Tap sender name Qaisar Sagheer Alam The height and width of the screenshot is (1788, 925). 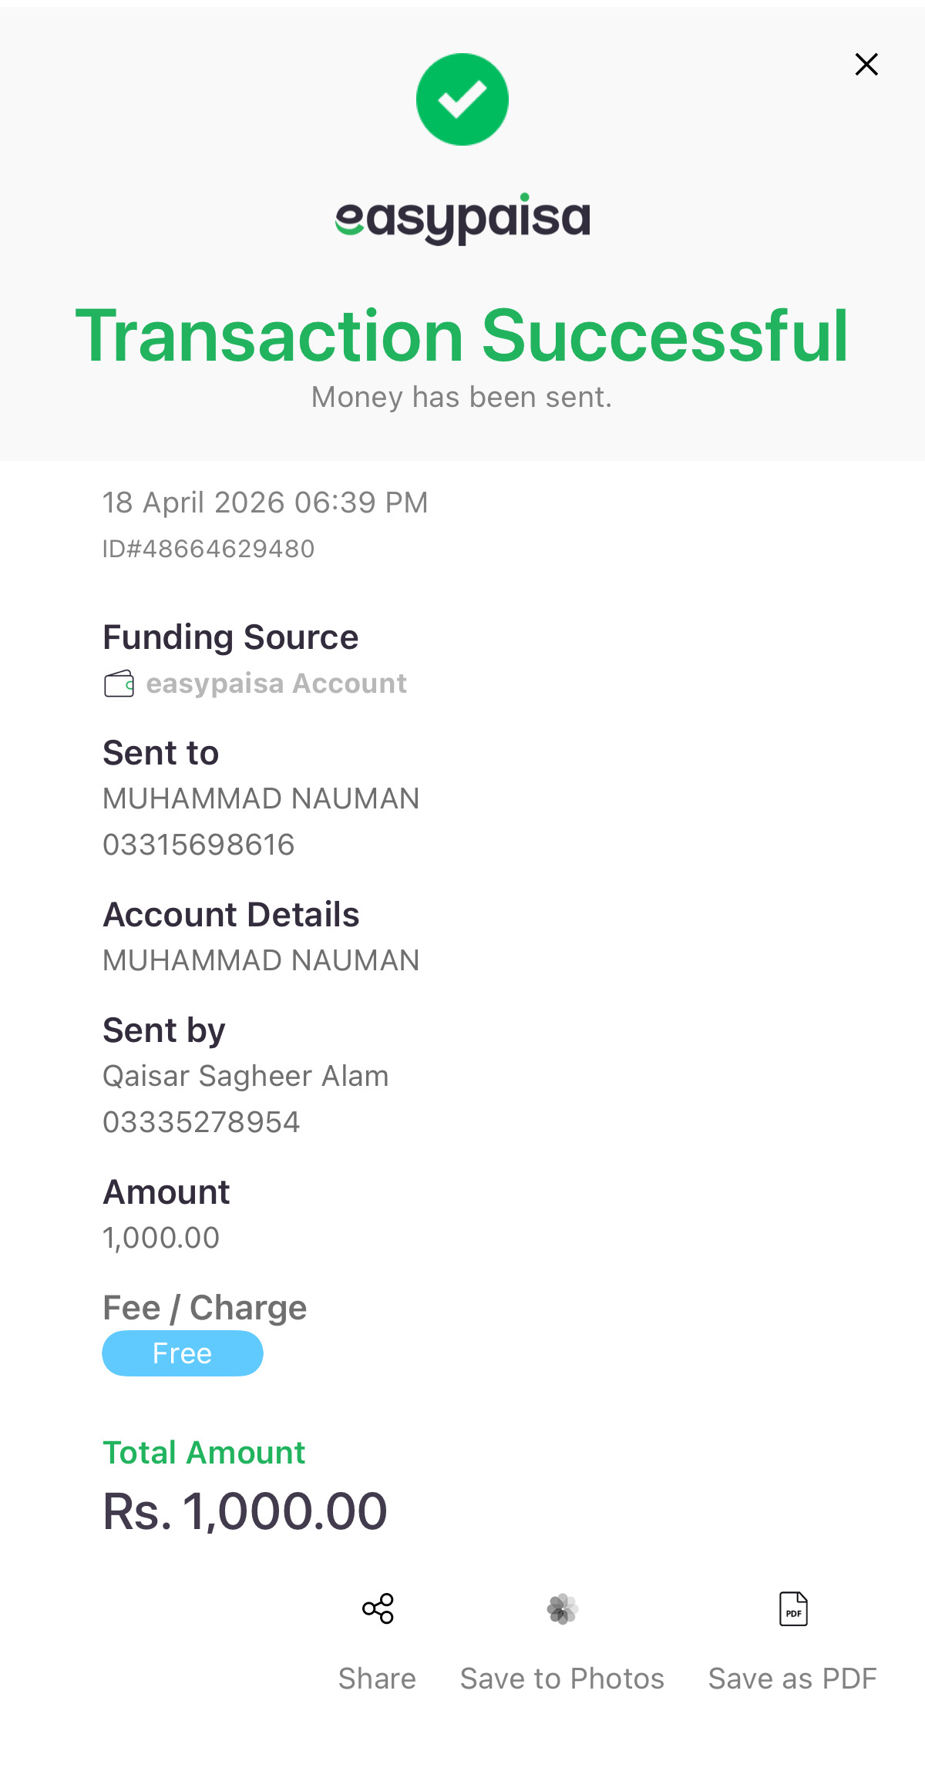(x=246, y=1076)
